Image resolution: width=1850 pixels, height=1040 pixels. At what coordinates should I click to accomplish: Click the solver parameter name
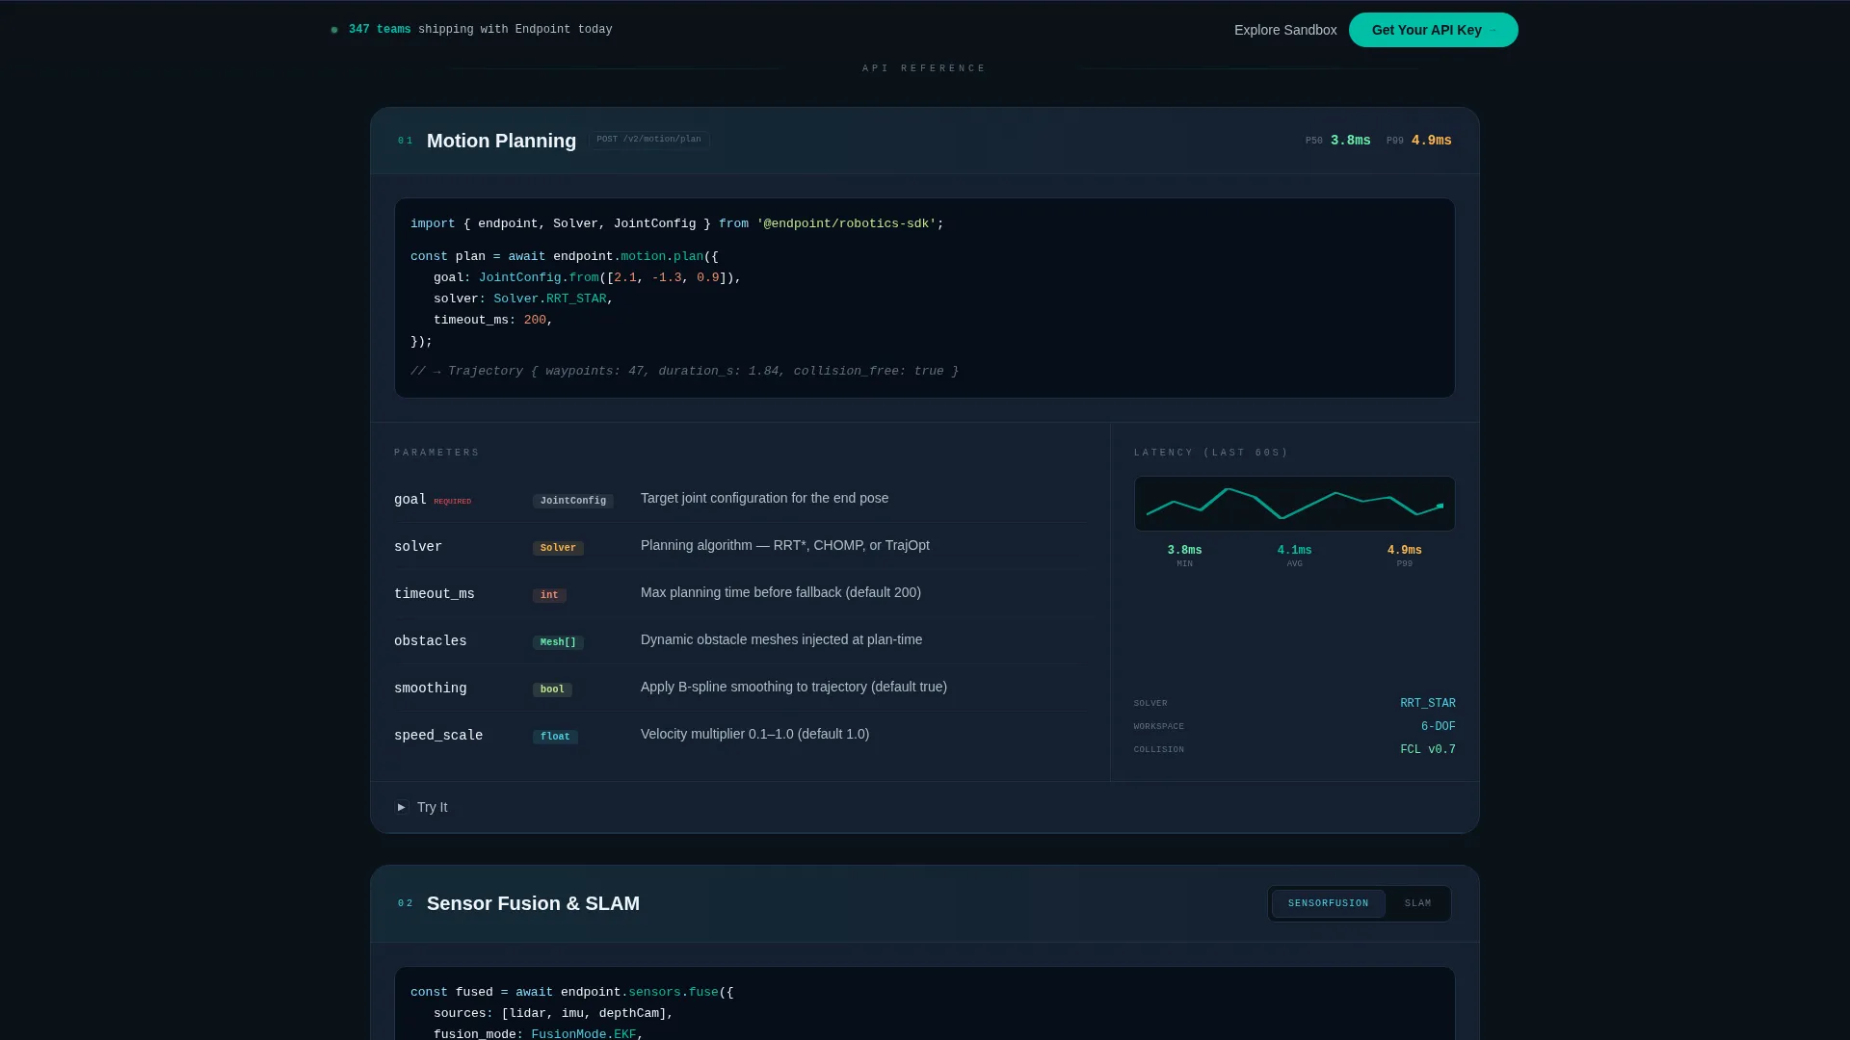pyautogui.click(x=418, y=547)
